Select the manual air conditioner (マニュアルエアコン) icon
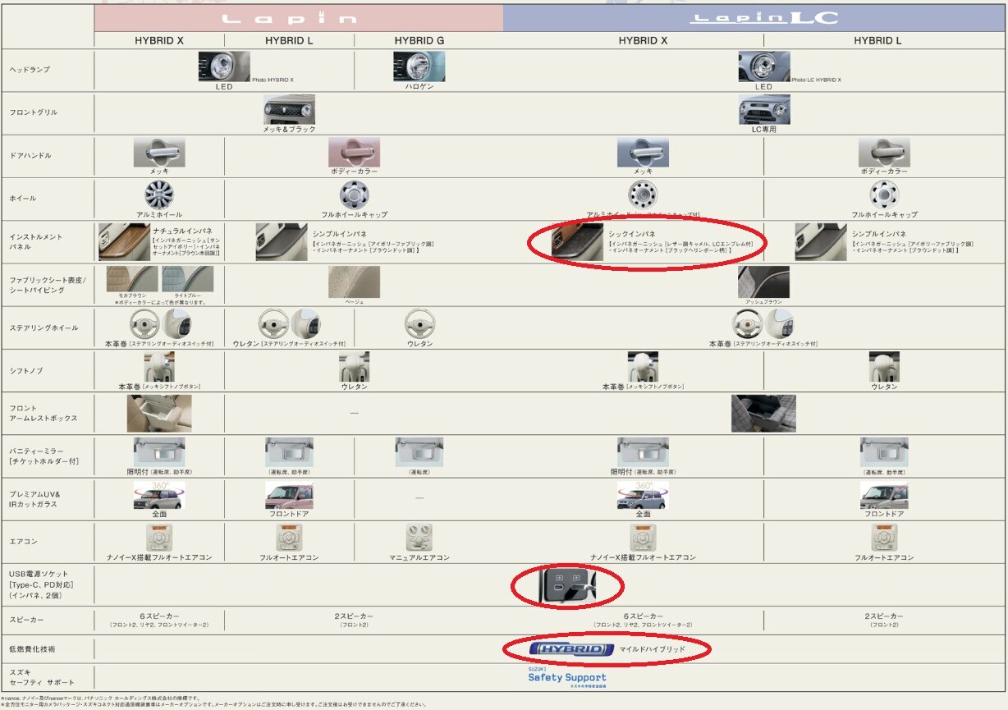The height and width of the screenshot is (710, 1008). (419, 538)
